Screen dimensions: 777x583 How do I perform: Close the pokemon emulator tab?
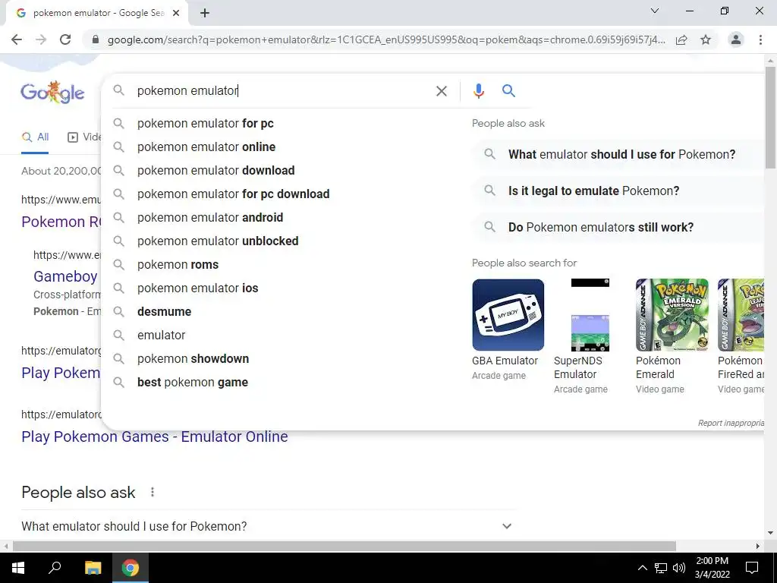click(x=176, y=13)
